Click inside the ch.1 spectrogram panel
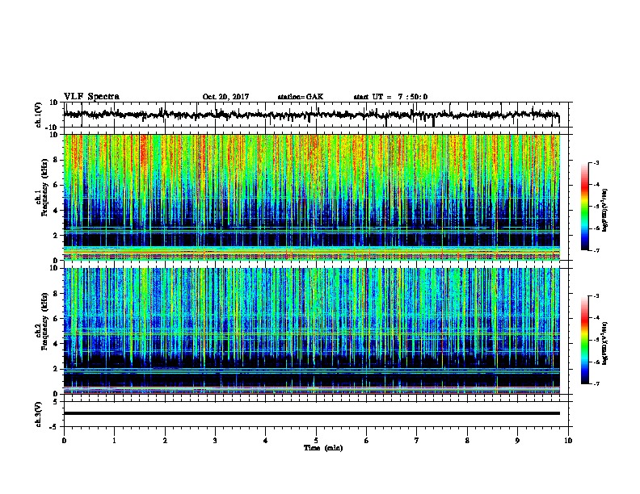 click(x=311, y=197)
